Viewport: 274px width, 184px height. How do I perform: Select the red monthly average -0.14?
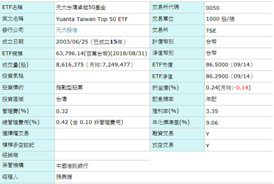click(x=241, y=88)
